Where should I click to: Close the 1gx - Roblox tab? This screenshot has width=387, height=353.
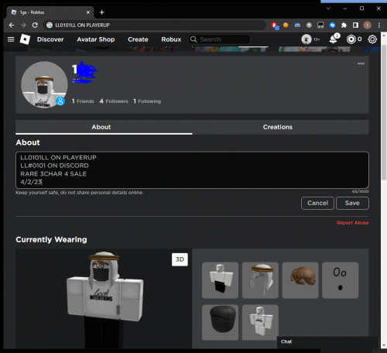(88, 12)
